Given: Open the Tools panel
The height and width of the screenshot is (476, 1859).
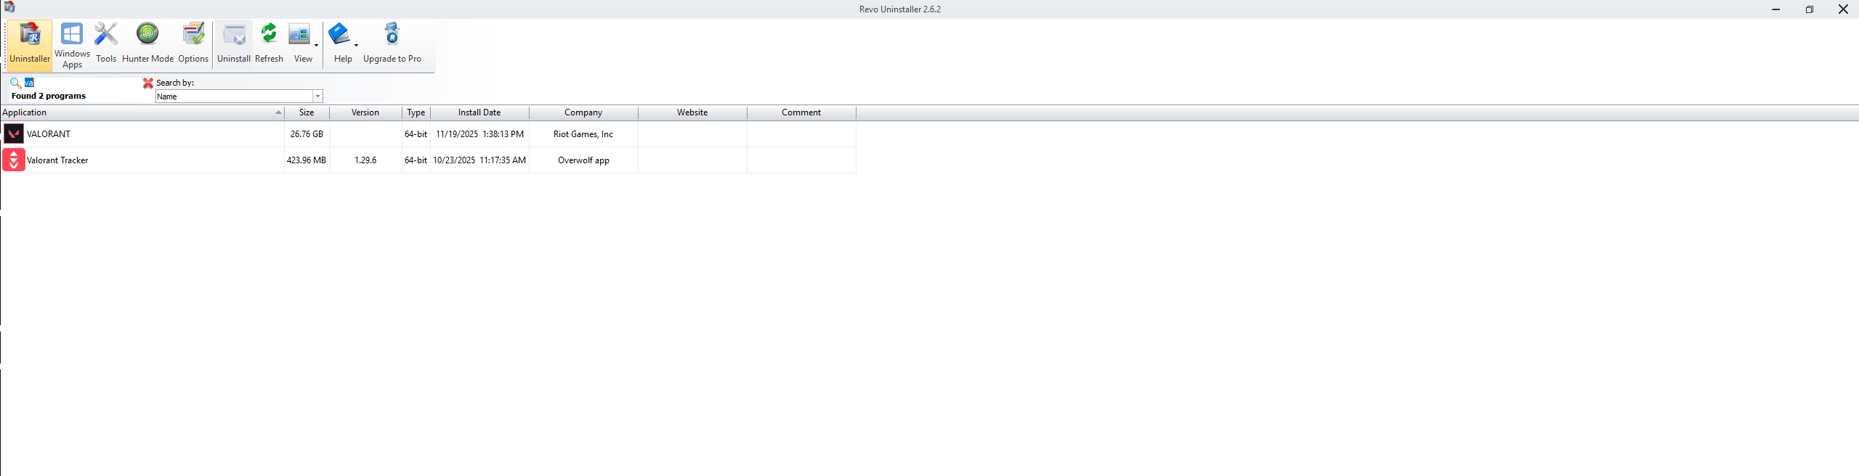Looking at the screenshot, I should coord(106,45).
